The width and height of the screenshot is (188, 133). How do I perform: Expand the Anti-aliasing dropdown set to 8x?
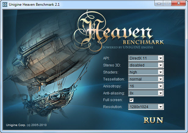tap(146, 93)
